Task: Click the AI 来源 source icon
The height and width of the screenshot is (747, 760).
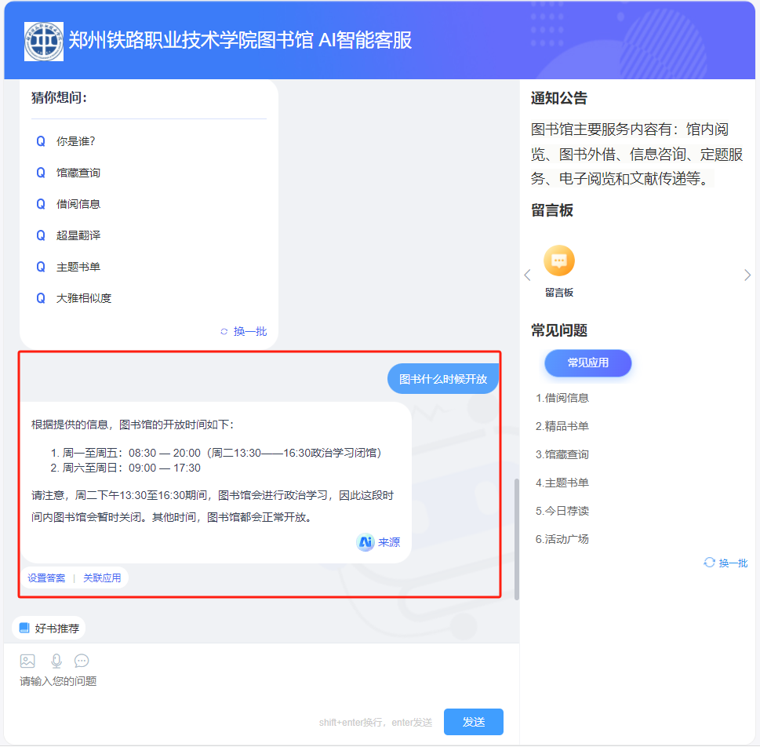Action: [x=365, y=542]
